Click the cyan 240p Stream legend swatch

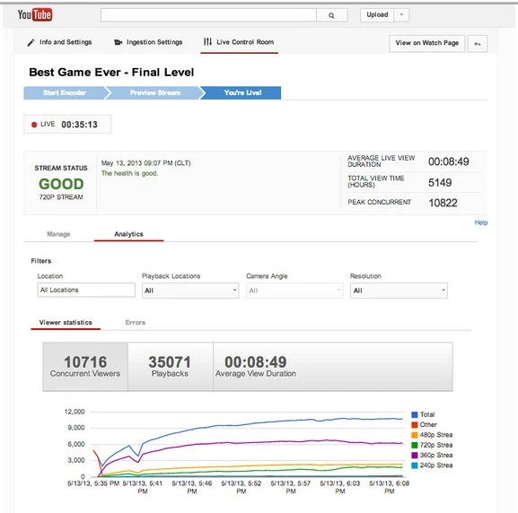pos(415,465)
